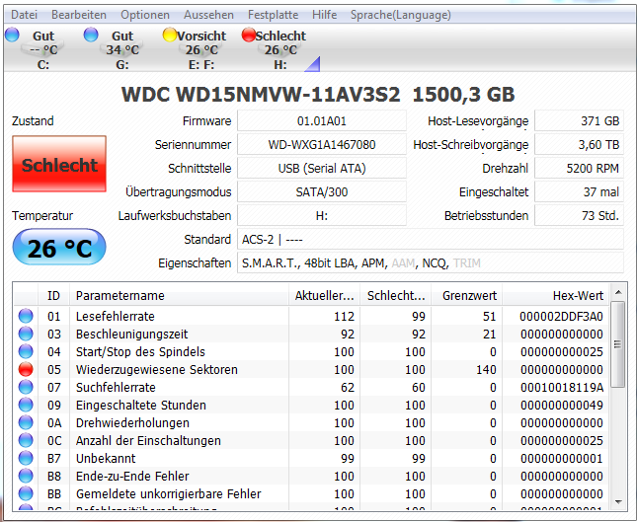The image size is (637, 522).
Task: Click the status orb for Eingeschaltete Stunden
Action: [x=26, y=405]
